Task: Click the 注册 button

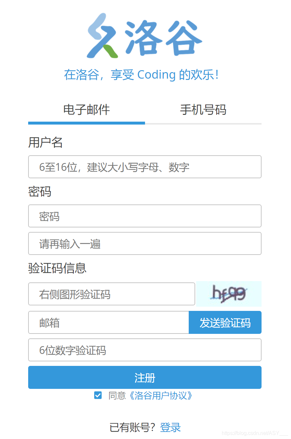Action: click(145, 377)
